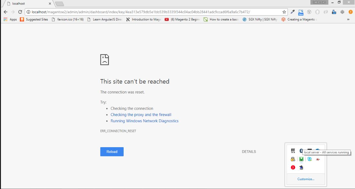Click the grey stacked layers extension icon

tap(342, 12)
